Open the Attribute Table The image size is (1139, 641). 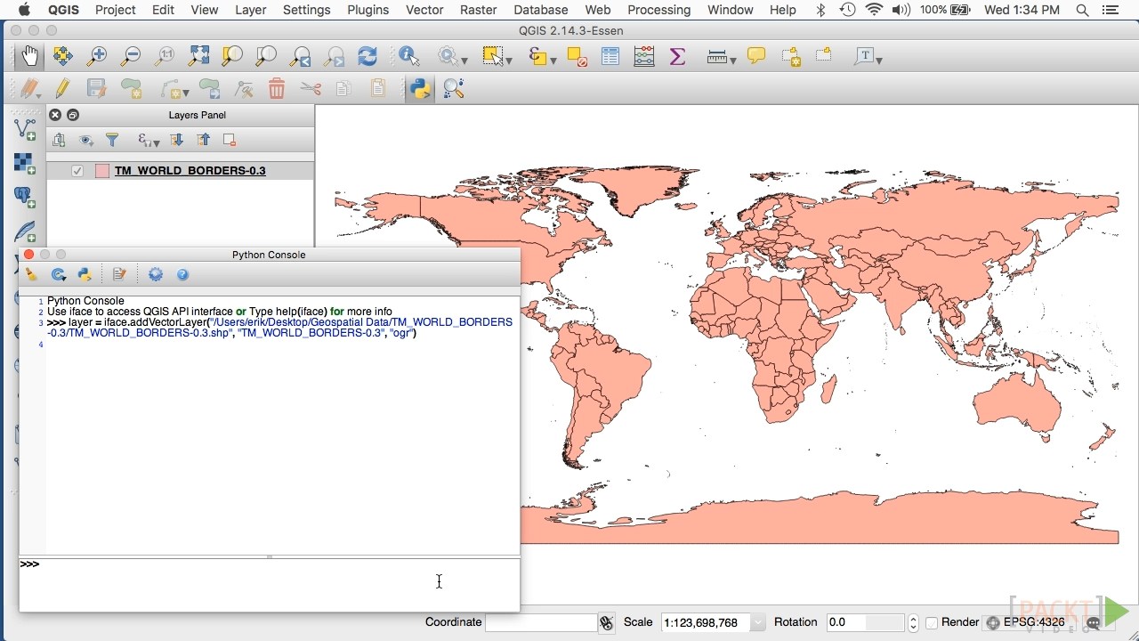point(610,56)
